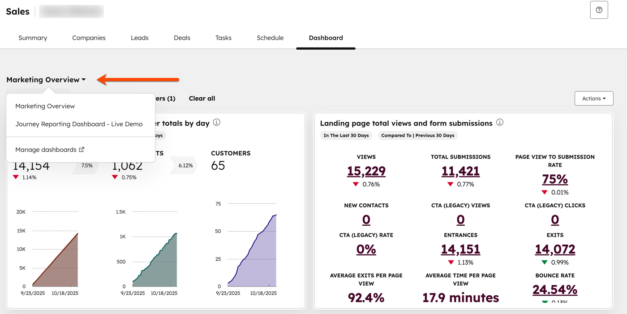This screenshot has width=627, height=314.
Task: Click the Compared To Previous 30 Days chip
Action: click(417, 135)
